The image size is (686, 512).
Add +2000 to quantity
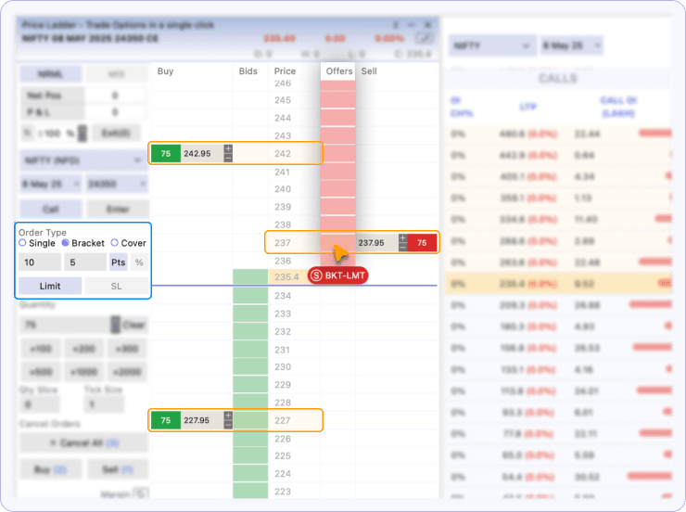[127, 372]
